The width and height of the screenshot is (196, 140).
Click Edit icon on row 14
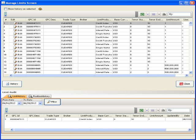click(x=15, y=69)
